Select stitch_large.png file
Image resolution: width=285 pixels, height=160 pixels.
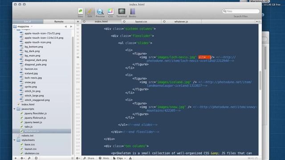pyautogui.click(x=34, y=96)
